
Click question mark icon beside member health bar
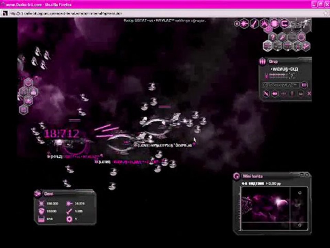pyautogui.click(x=292, y=75)
